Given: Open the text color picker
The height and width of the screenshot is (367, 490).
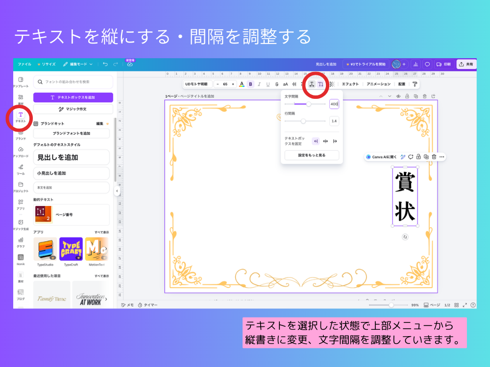Looking at the screenshot, I should [x=242, y=84].
